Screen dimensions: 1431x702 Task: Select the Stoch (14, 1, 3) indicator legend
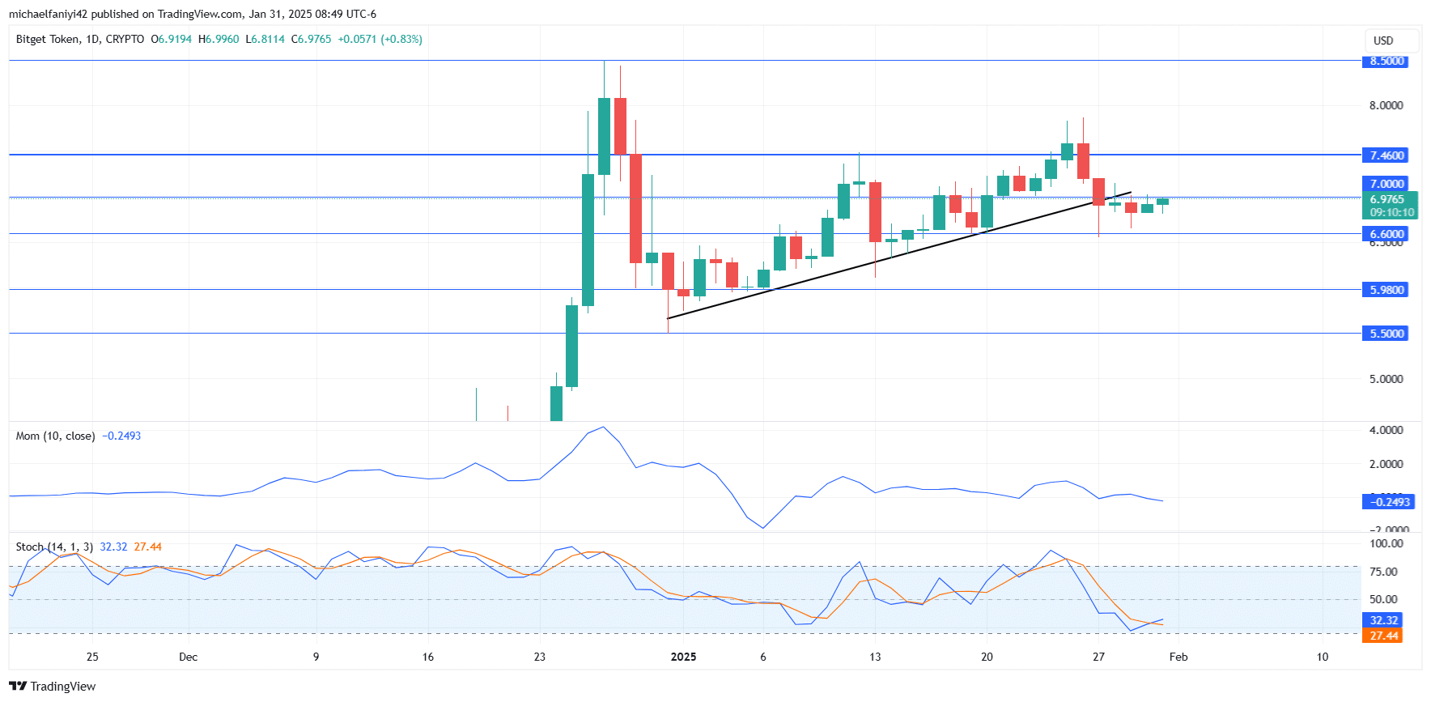tap(54, 547)
